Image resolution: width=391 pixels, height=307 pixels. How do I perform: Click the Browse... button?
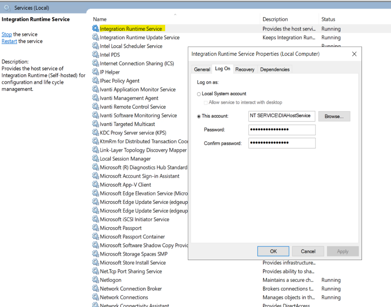click(334, 116)
